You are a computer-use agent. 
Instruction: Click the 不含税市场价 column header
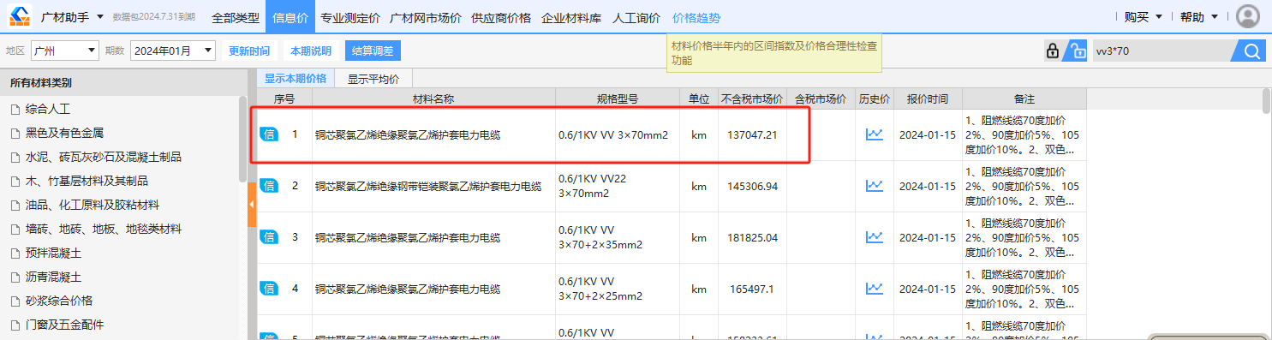click(752, 98)
